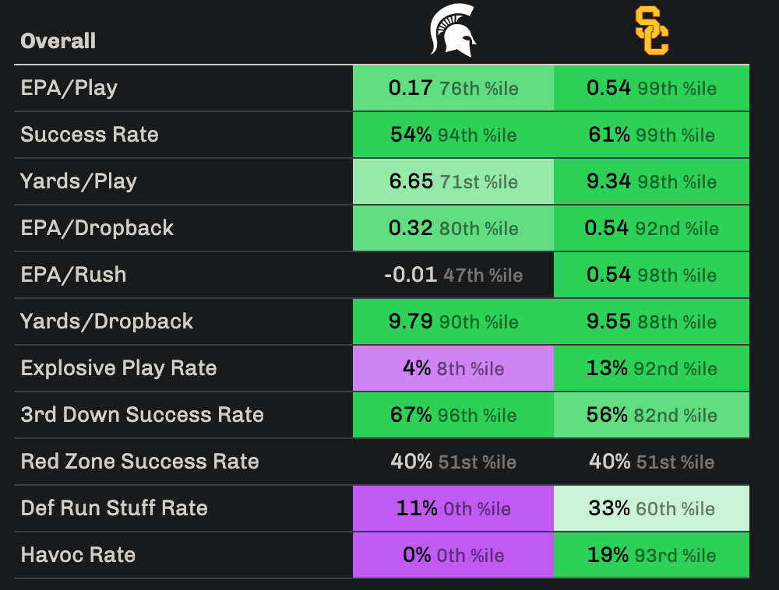The height and width of the screenshot is (590, 779).
Task: Click the USC Trojans logo
Action: coord(651,31)
